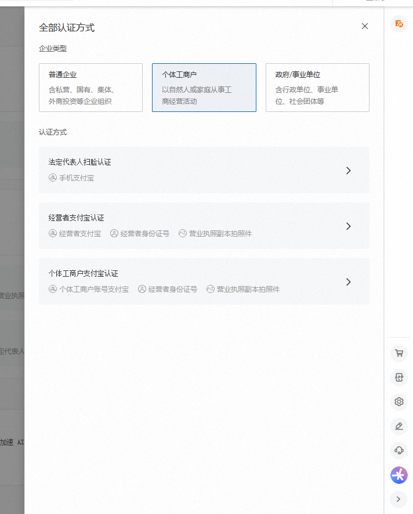The image size is (413, 514).
Task: Click the 企业类型 section label
Action: (53, 49)
